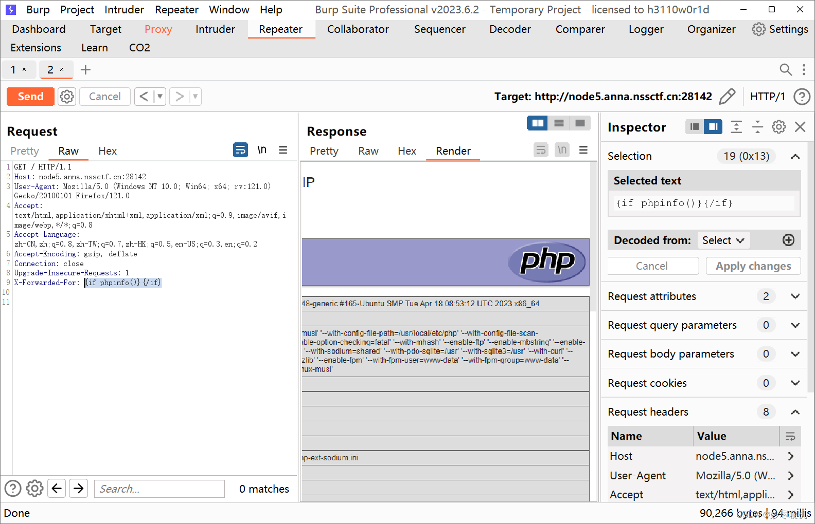The width and height of the screenshot is (815, 524).
Task: Expand Request body parameters section
Action: click(x=795, y=354)
